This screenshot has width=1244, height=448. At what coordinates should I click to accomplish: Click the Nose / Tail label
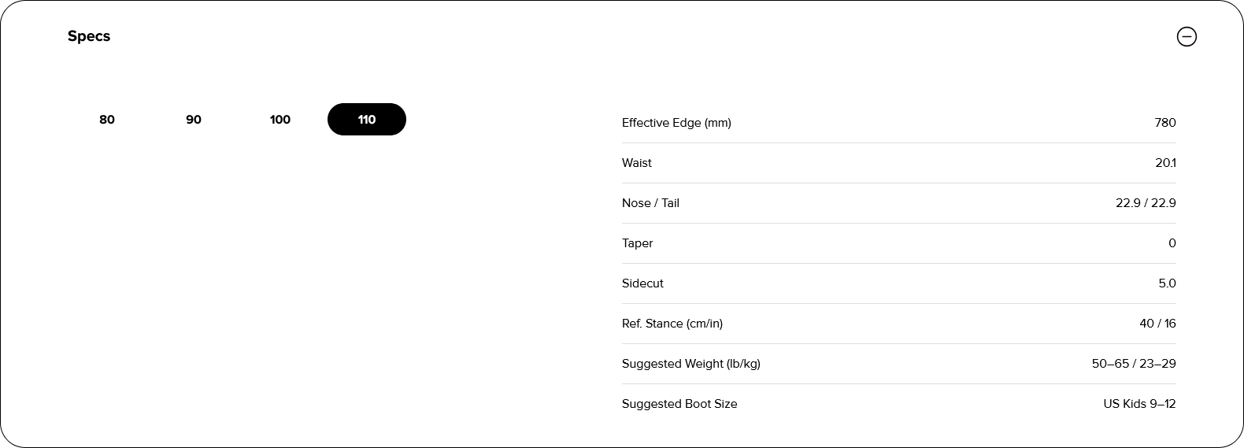pyautogui.click(x=650, y=203)
